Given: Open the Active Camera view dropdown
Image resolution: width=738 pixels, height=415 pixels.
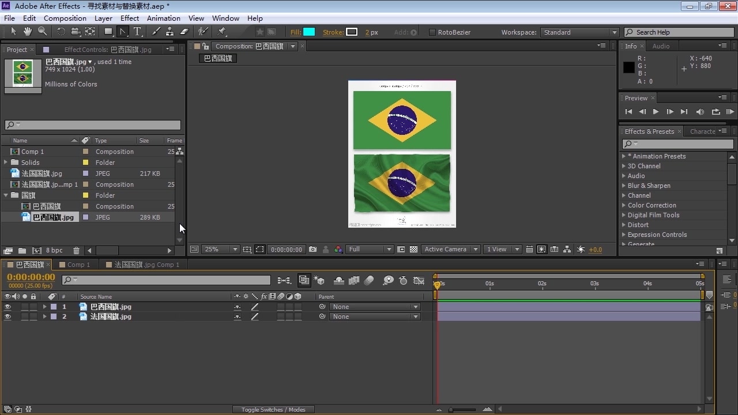Looking at the screenshot, I should [x=450, y=250].
